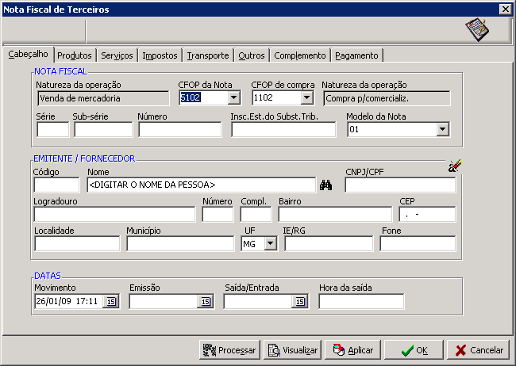This screenshot has height=366, width=516.
Task: Click the paintbrush icon in Emitente section
Action: (x=454, y=166)
